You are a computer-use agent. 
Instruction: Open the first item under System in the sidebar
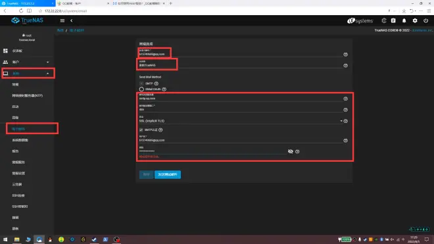click(x=16, y=84)
